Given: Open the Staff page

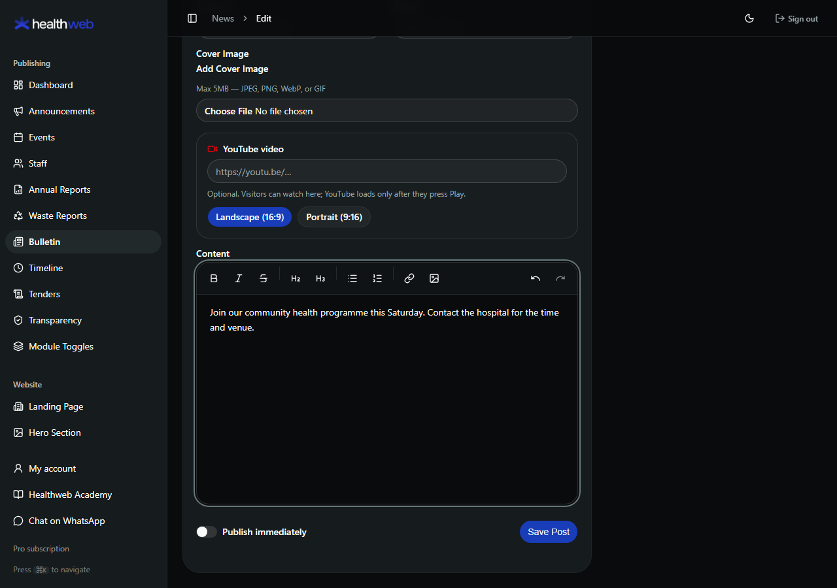Looking at the screenshot, I should tap(83, 163).
